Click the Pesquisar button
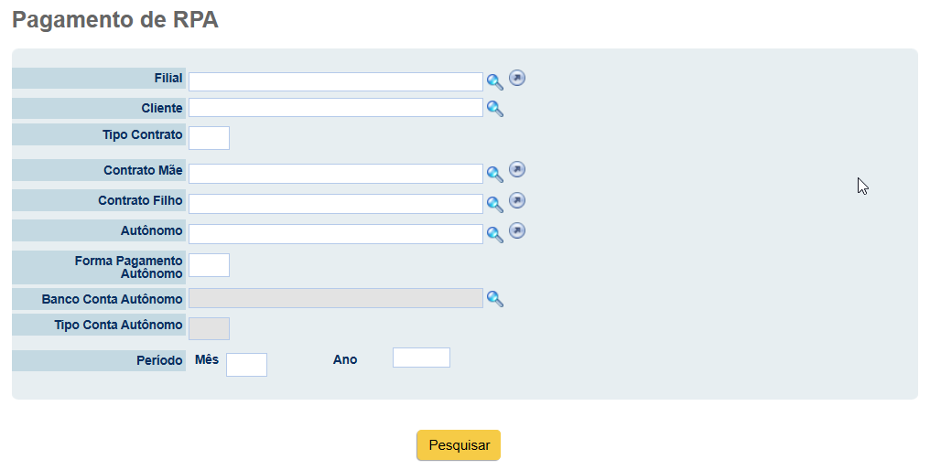941x470 pixels. 459,445
